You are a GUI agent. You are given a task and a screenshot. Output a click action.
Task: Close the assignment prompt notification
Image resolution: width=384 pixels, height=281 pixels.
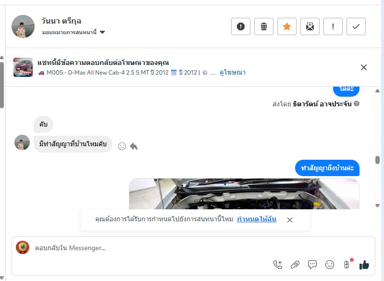[x=290, y=220]
